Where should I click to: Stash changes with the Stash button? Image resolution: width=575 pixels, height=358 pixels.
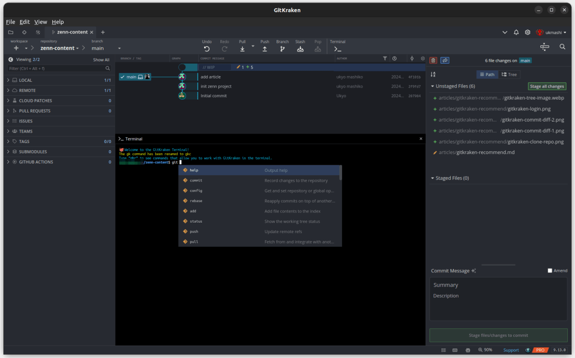(300, 46)
